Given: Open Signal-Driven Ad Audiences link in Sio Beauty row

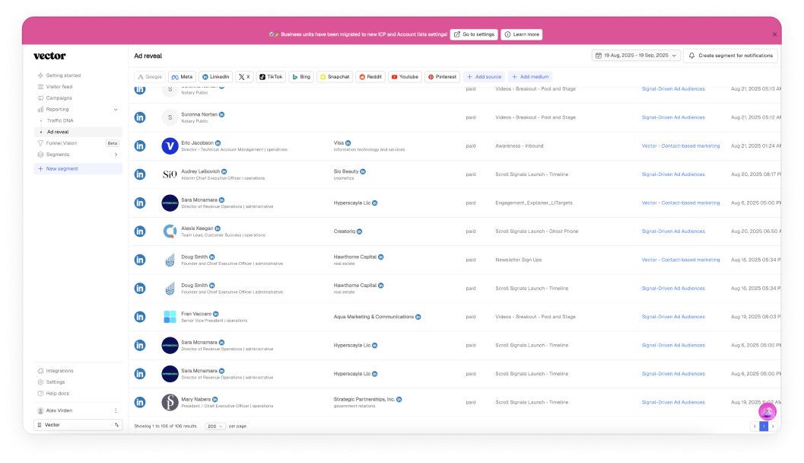Looking at the screenshot, I should coord(673,174).
